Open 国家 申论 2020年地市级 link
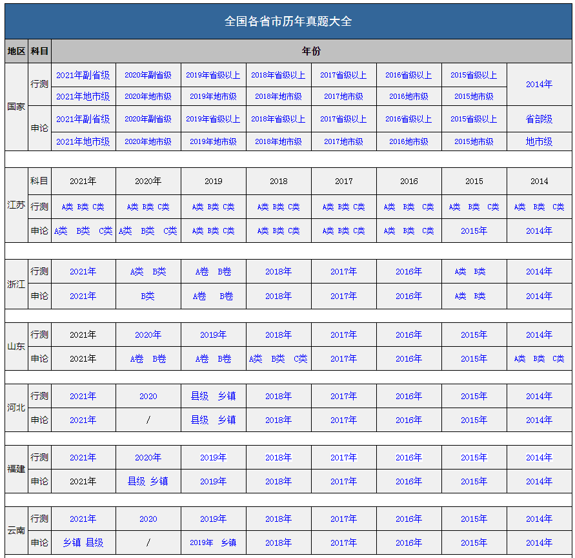 (x=148, y=141)
